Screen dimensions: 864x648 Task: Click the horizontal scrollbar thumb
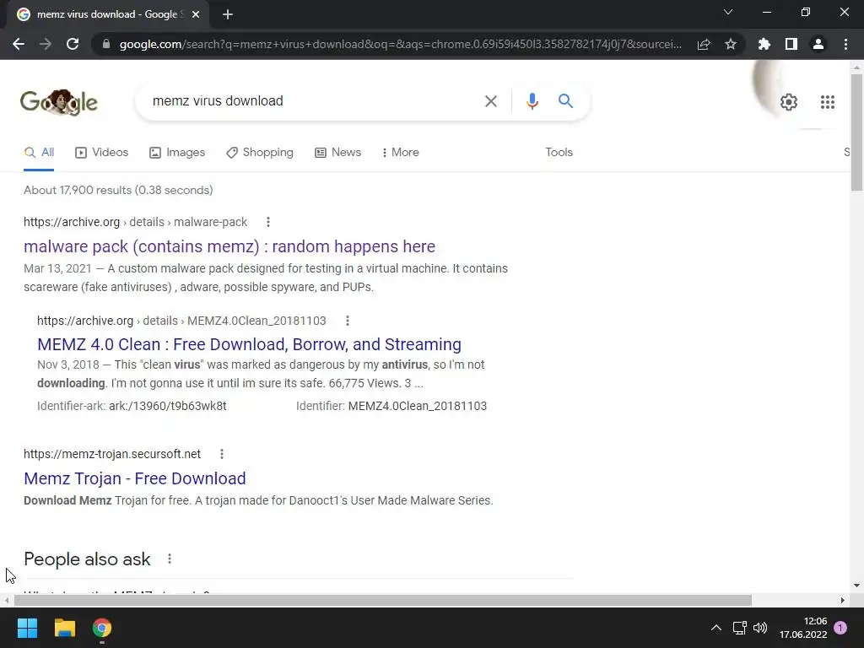[383, 600]
